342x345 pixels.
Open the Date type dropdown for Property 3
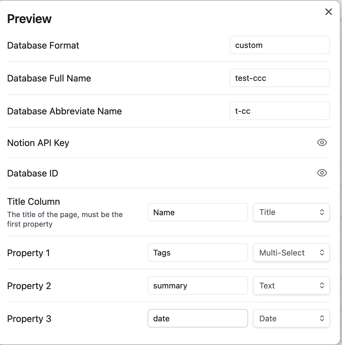pos(291,318)
